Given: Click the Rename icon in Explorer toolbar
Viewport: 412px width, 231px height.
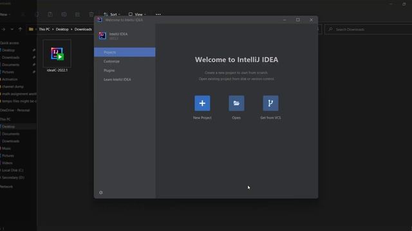Looking at the screenshot, I should pyautogui.click(x=64, y=14).
